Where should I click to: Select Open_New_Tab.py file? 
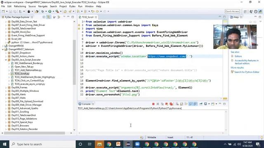(x=24, y=67)
